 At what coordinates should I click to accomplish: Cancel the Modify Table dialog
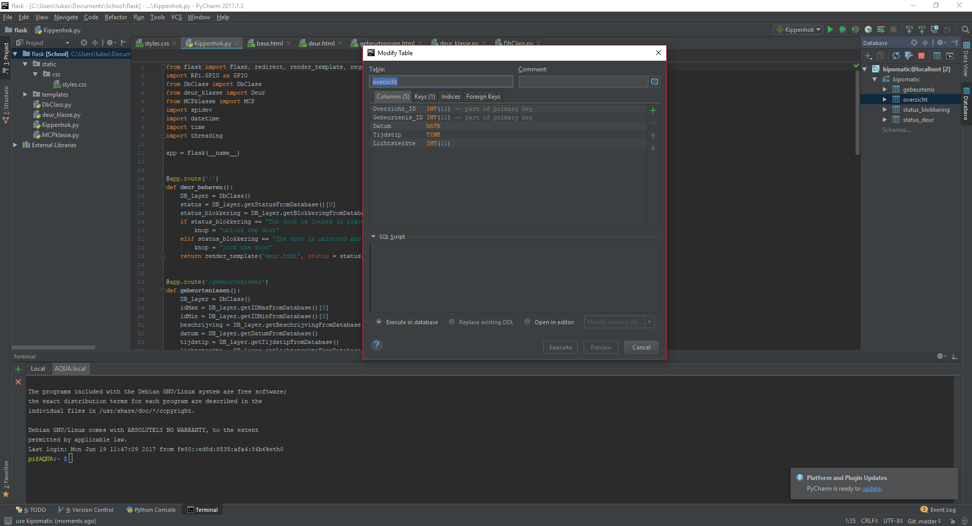pos(641,347)
